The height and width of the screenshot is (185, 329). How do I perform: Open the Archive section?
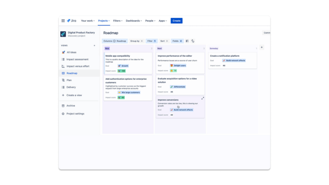point(71,106)
